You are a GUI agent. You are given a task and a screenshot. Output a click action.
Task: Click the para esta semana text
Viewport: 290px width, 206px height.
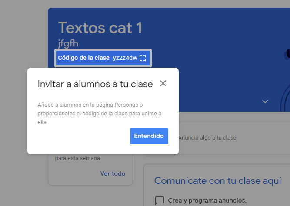point(77,158)
